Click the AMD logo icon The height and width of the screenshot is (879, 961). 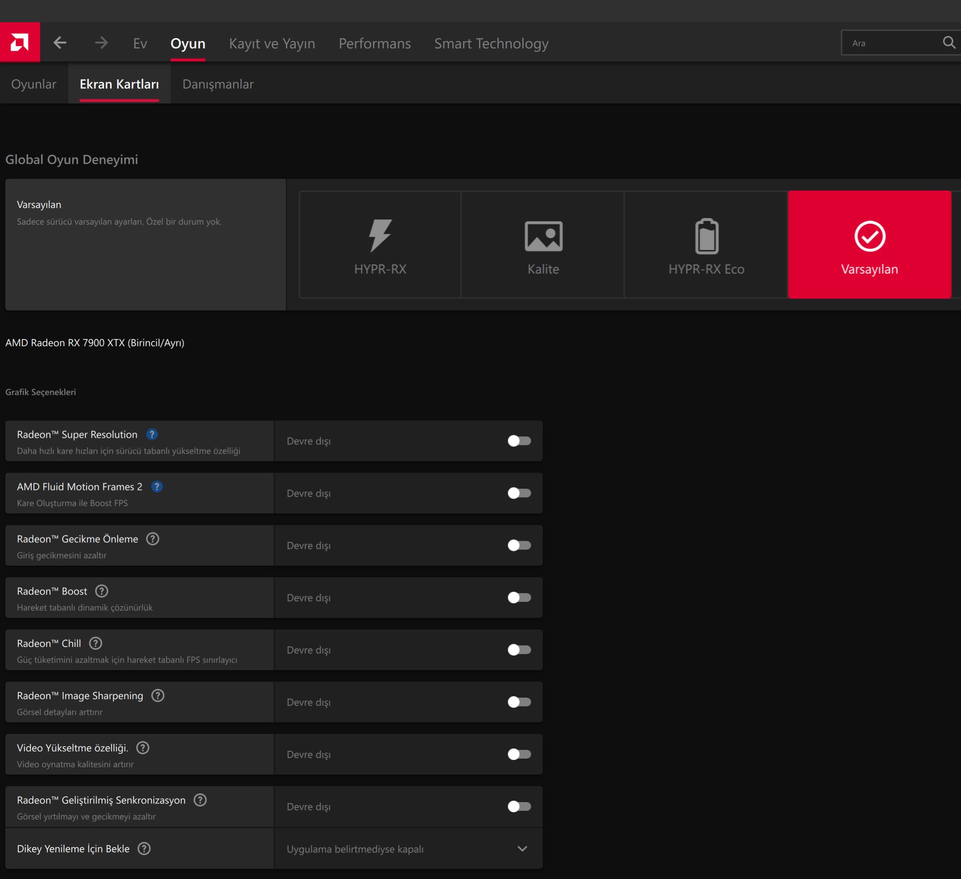tap(20, 43)
